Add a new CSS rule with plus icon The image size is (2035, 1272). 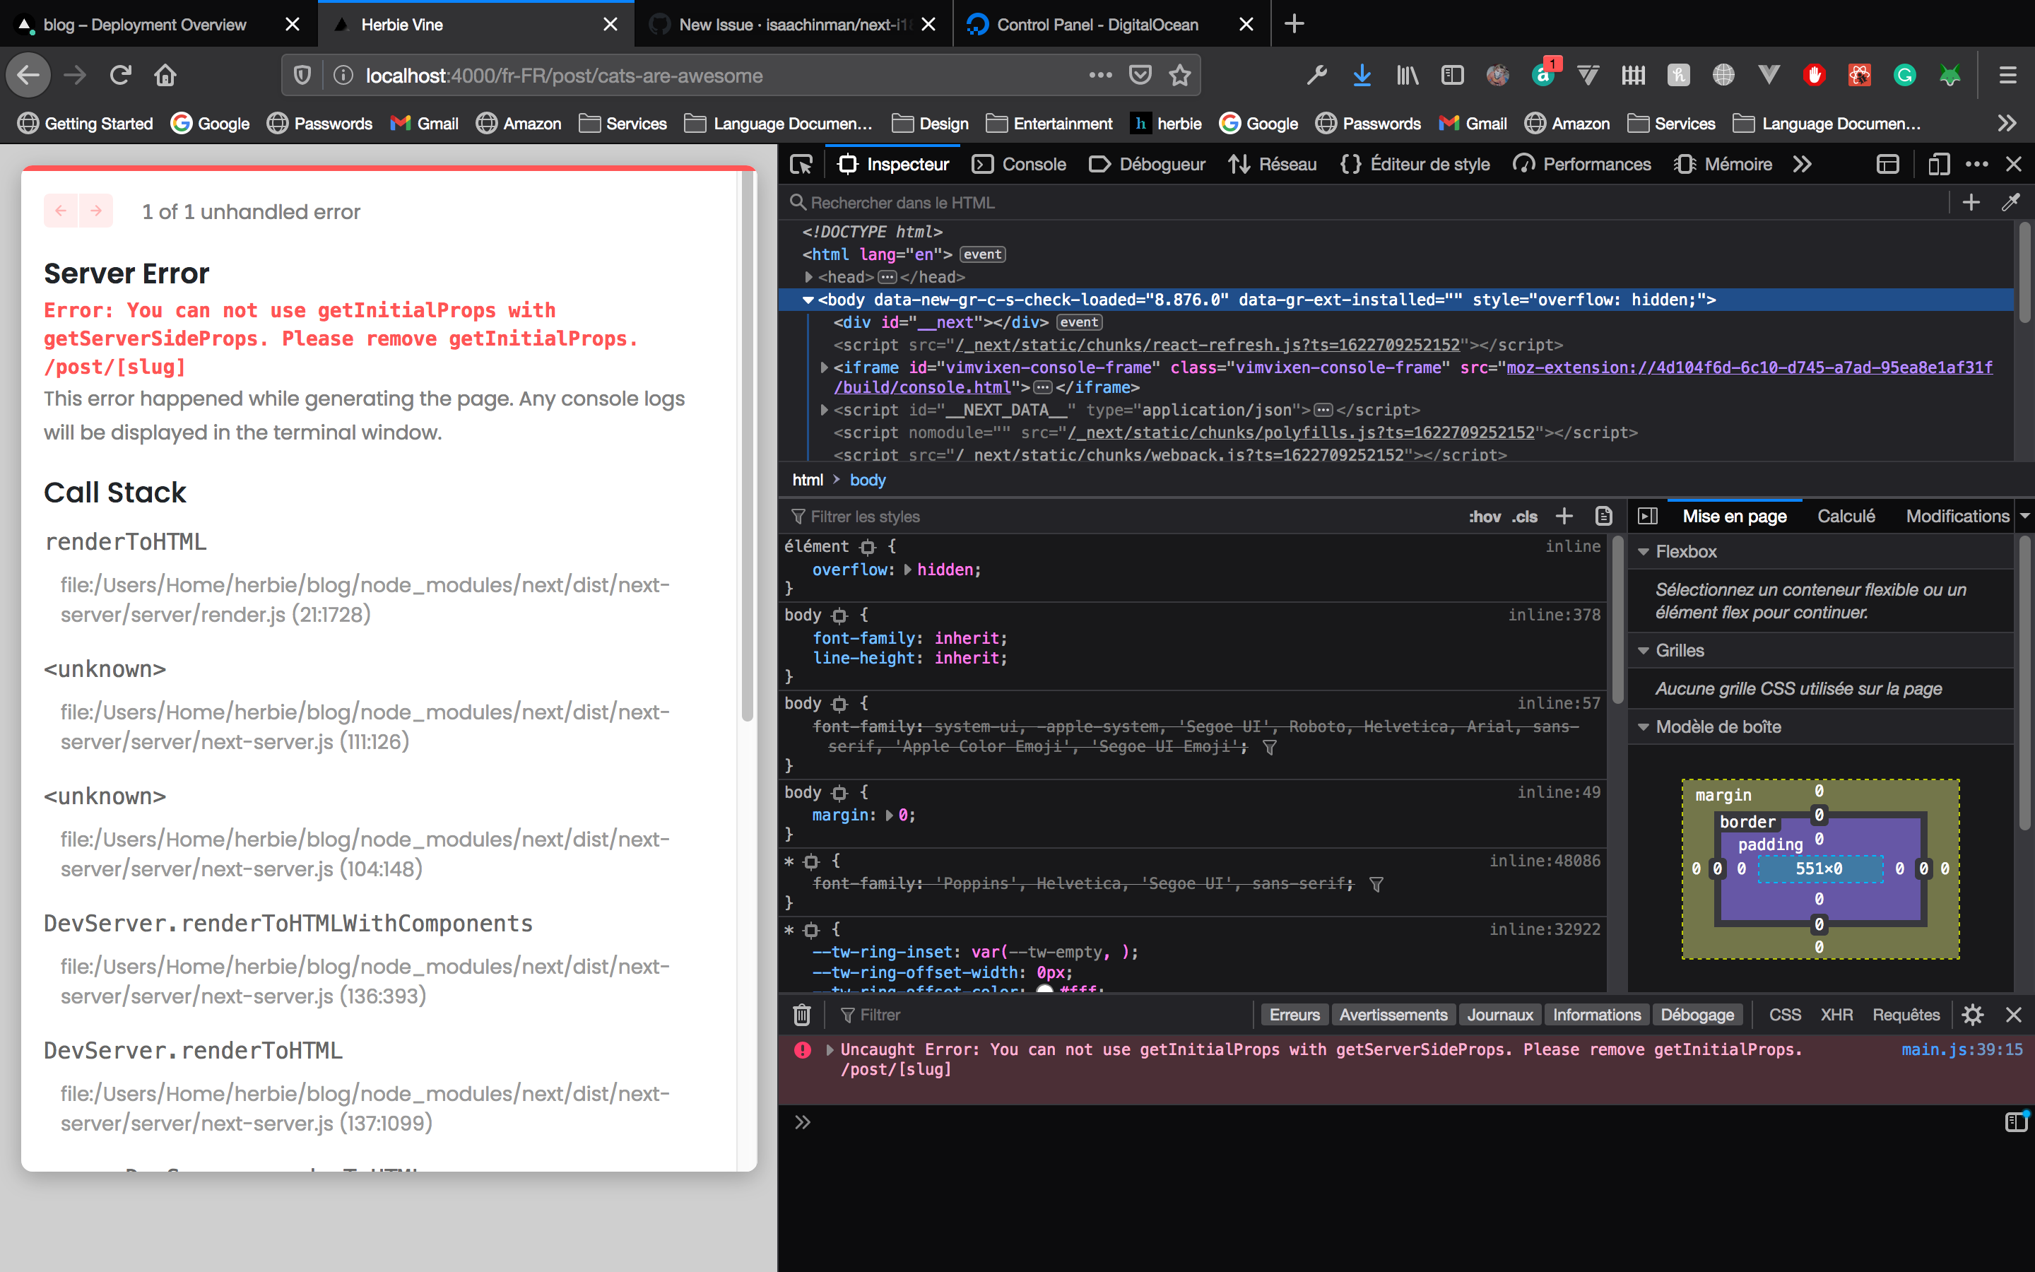[x=1563, y=516]
